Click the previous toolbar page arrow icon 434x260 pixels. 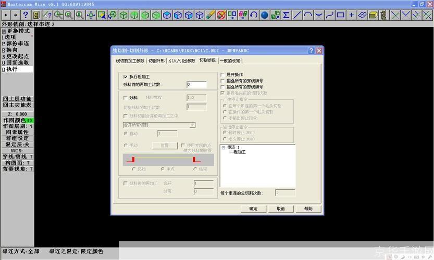click(x=6, y=15)
